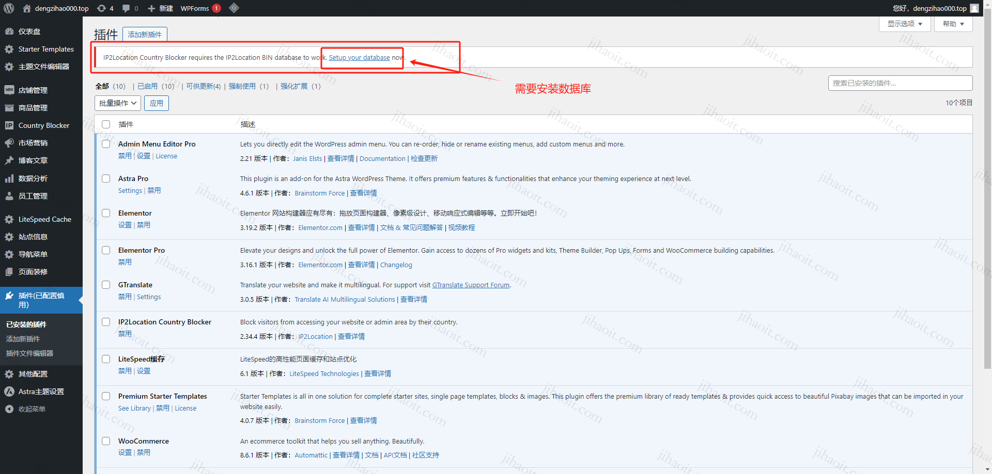Viewport: 992px width, 474px height.
Task: Toggle the select-all checkbox in table header
Action: pos(106,124)
